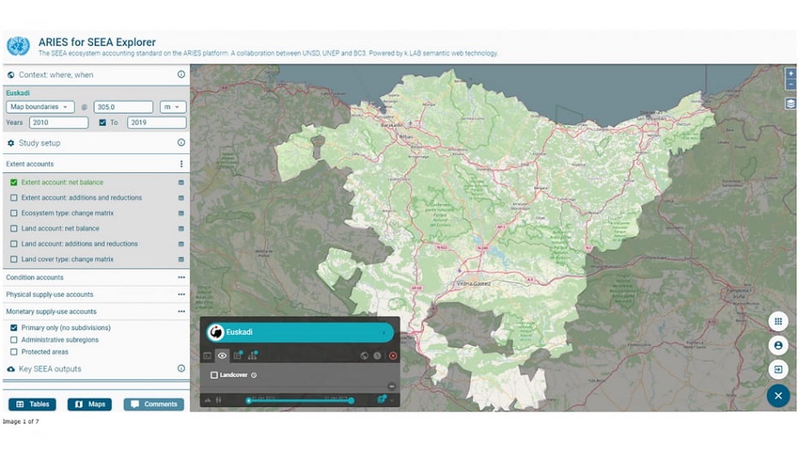Click the start handle of time slider

point(249,401)
